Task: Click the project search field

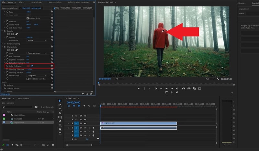Action: pyautogui.click(x=17, y=107)
